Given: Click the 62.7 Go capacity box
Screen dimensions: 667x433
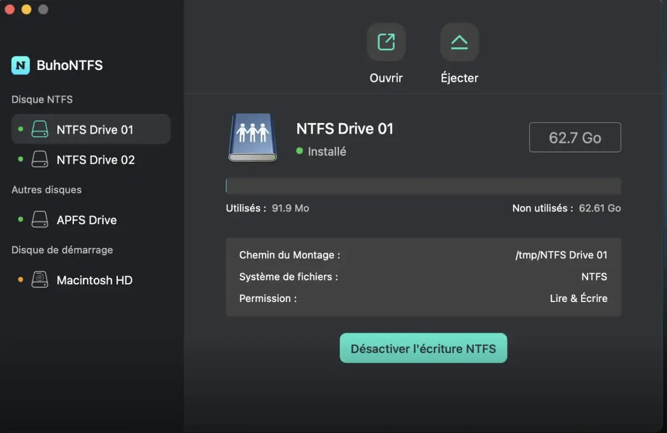Looking at the screenshot, I should 575,137.
